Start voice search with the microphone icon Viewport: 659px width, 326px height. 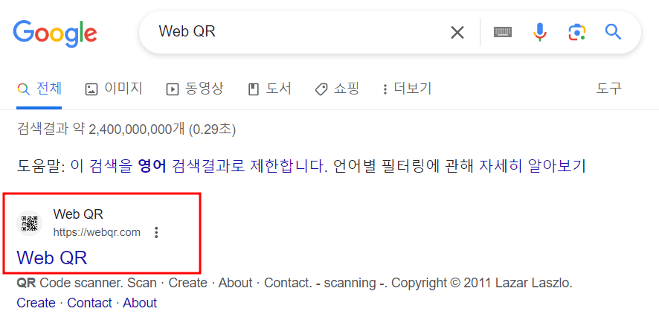click(540, 32)
